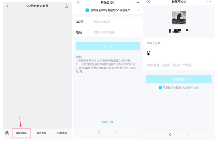
Task: Open 联系客服 menu item
Action: [41, 133]
